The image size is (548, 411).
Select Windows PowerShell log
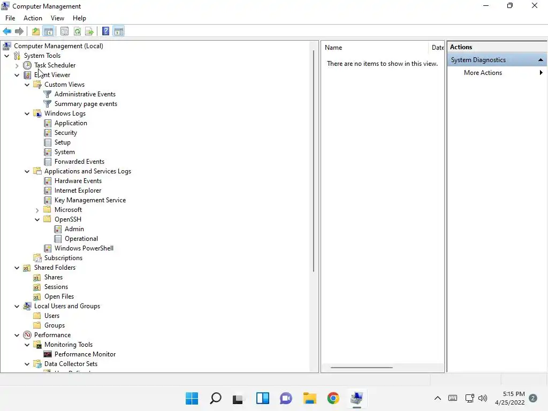click(x=84, y=248)
